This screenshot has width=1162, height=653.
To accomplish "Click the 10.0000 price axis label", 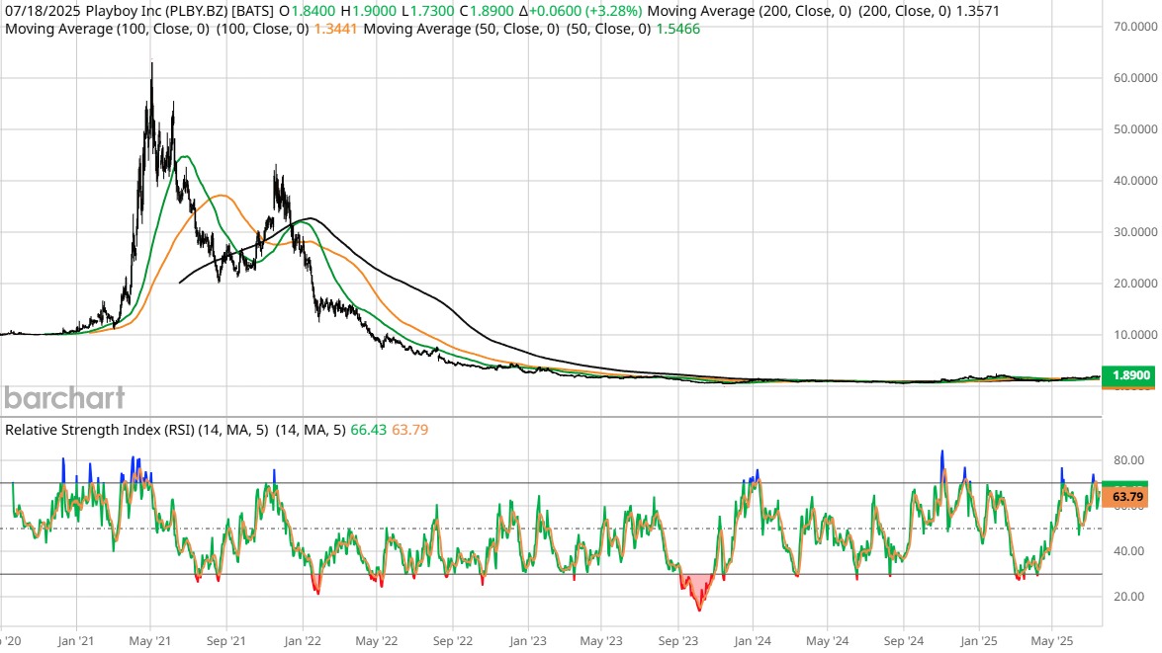I will (1135, 335).
